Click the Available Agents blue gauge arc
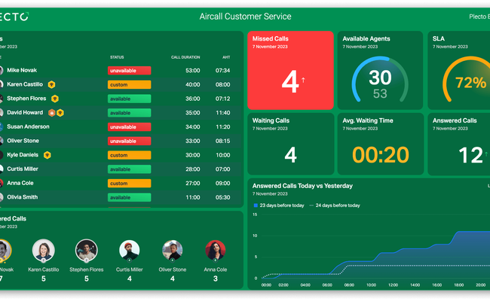Image resolution: width=490 pixels, height=301 pixels. coord(358,74)
